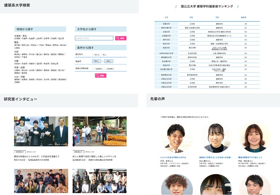
Task: Click the 東北大学 ranking row
Action: (207, 44)
